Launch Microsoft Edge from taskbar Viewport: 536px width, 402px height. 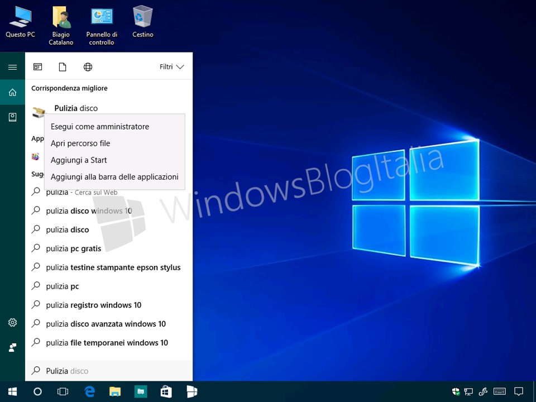tap(89, 392)
